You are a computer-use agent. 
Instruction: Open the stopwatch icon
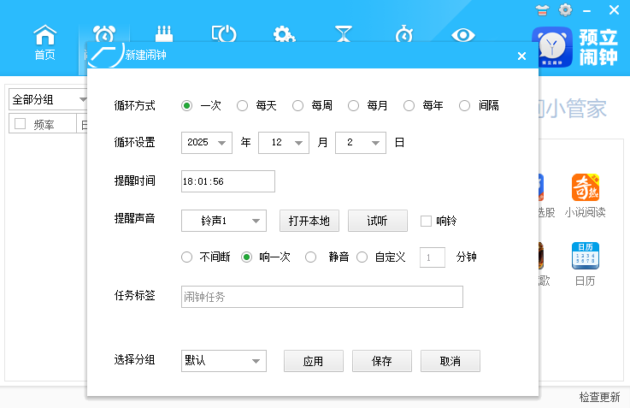click(x=403, y=35)
